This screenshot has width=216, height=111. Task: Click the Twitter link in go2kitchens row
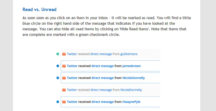[72, 54]
